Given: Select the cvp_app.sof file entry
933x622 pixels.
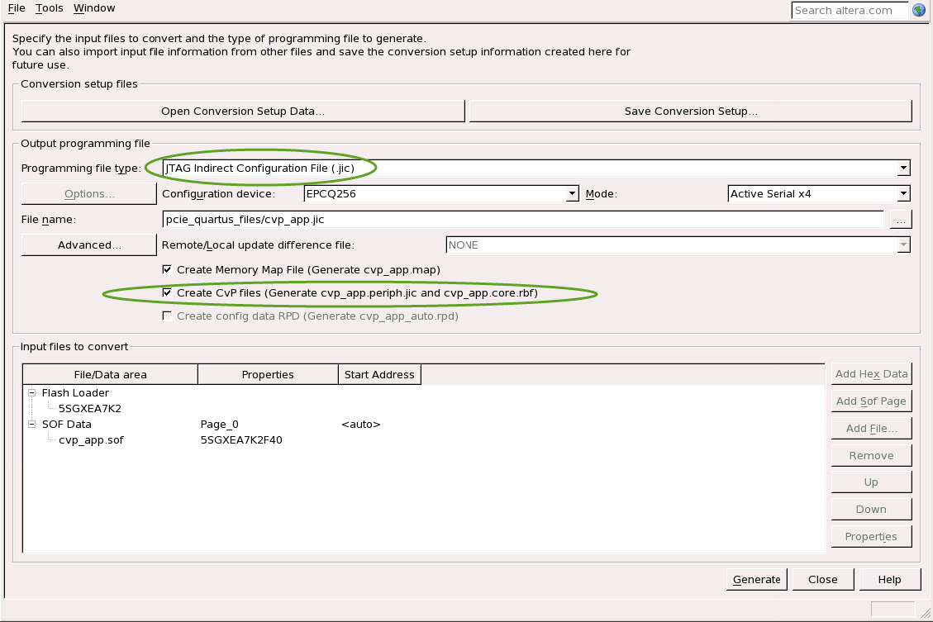Looking at the screenshot, I should point(91,440).
